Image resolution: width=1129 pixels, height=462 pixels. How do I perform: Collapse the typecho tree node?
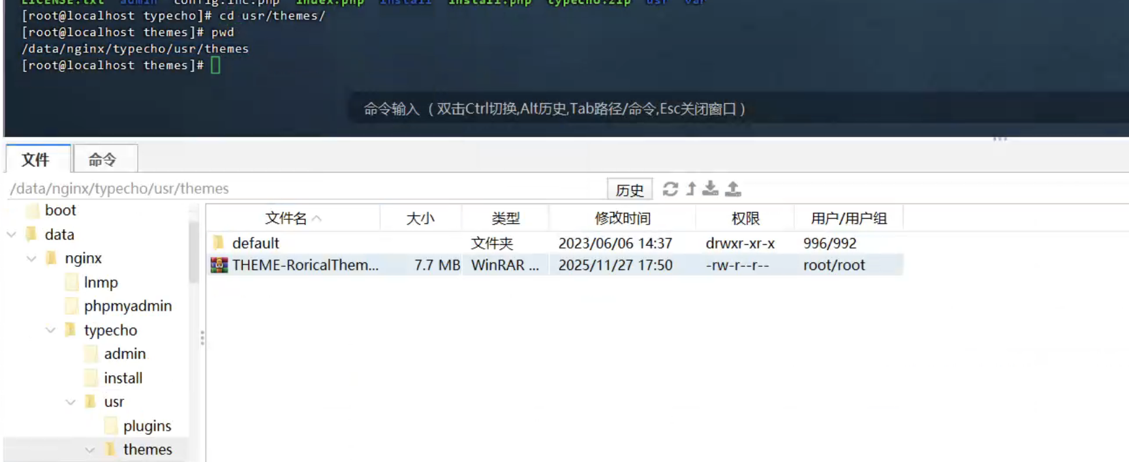pos(50,330)
